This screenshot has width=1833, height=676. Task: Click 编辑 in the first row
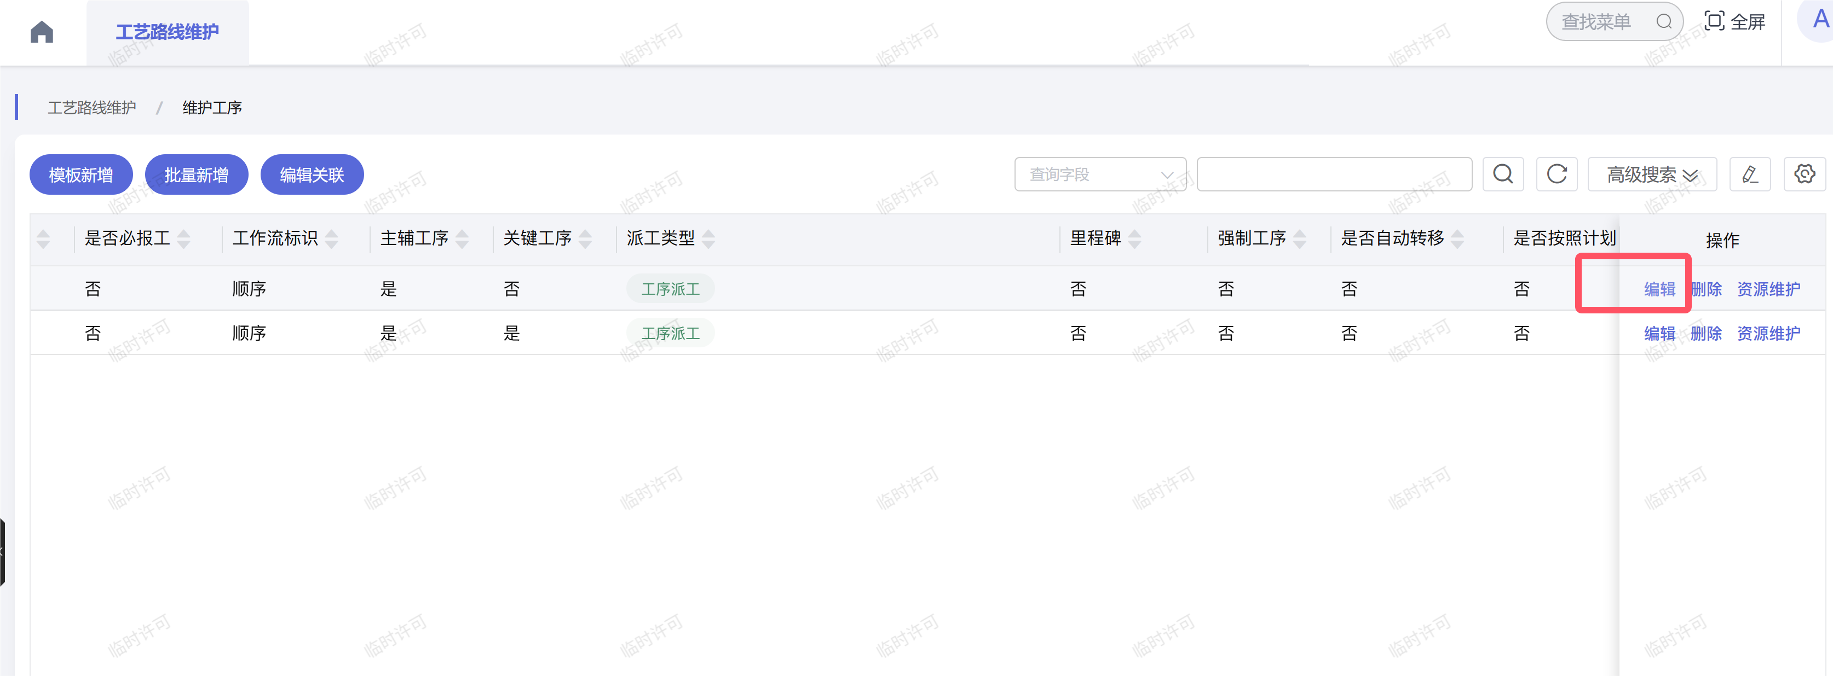point(1659,289)
